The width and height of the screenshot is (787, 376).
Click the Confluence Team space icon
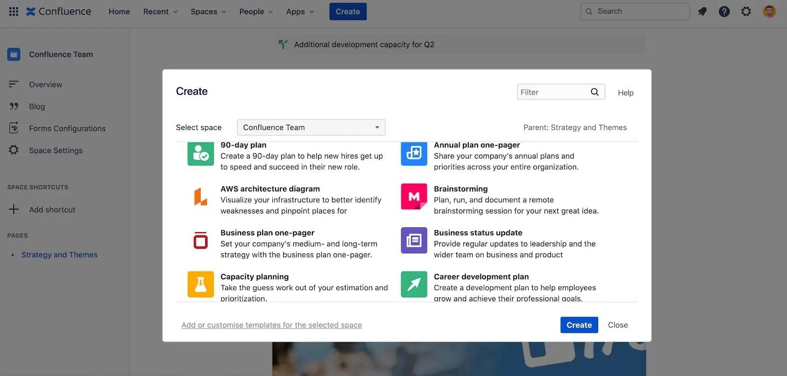(x=14, y=54)
